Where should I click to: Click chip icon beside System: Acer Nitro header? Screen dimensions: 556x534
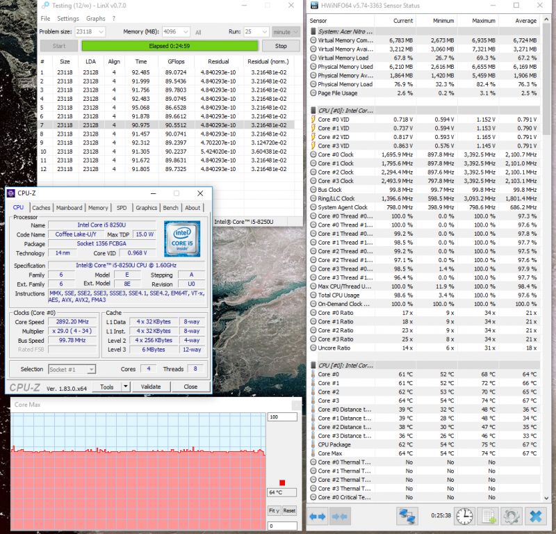[313, 31]
